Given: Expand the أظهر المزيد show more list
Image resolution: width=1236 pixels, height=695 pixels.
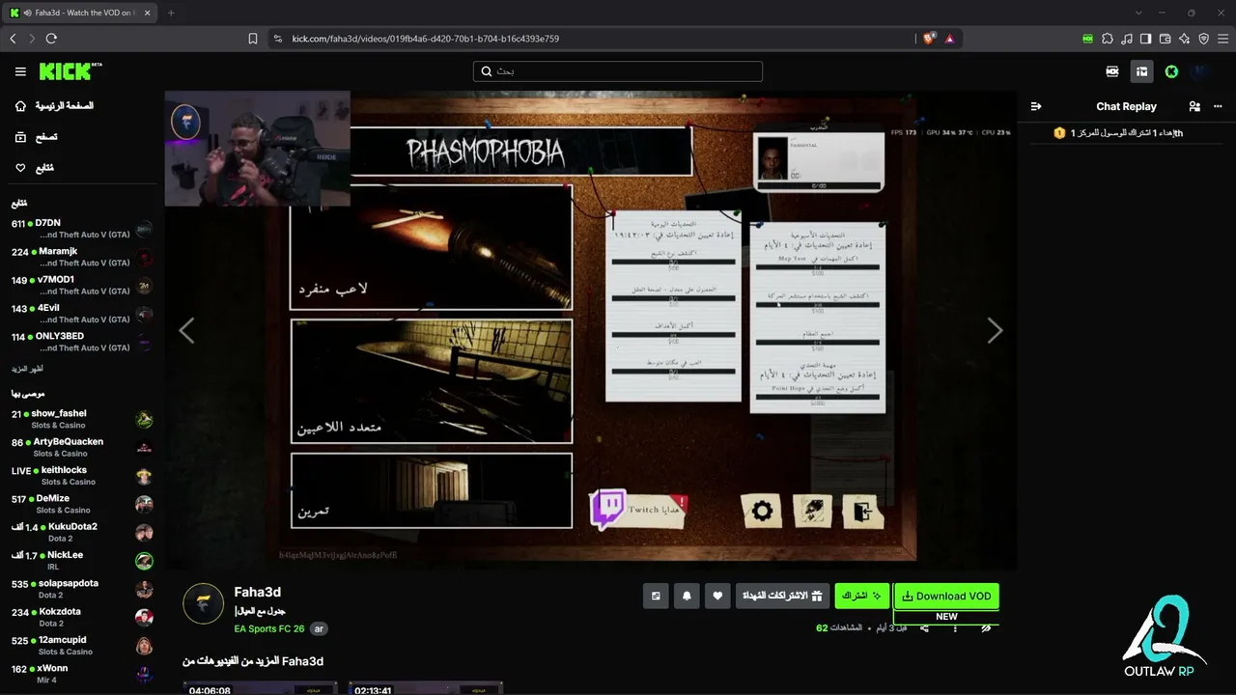Looking at the screenshot, I should point(27,370).
